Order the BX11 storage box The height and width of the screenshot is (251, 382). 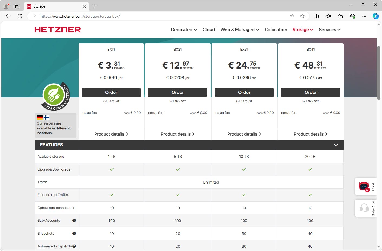pos(111,93)
